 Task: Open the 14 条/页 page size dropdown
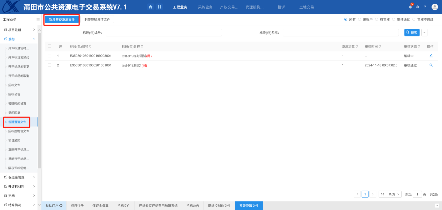(x=390, y=194)
